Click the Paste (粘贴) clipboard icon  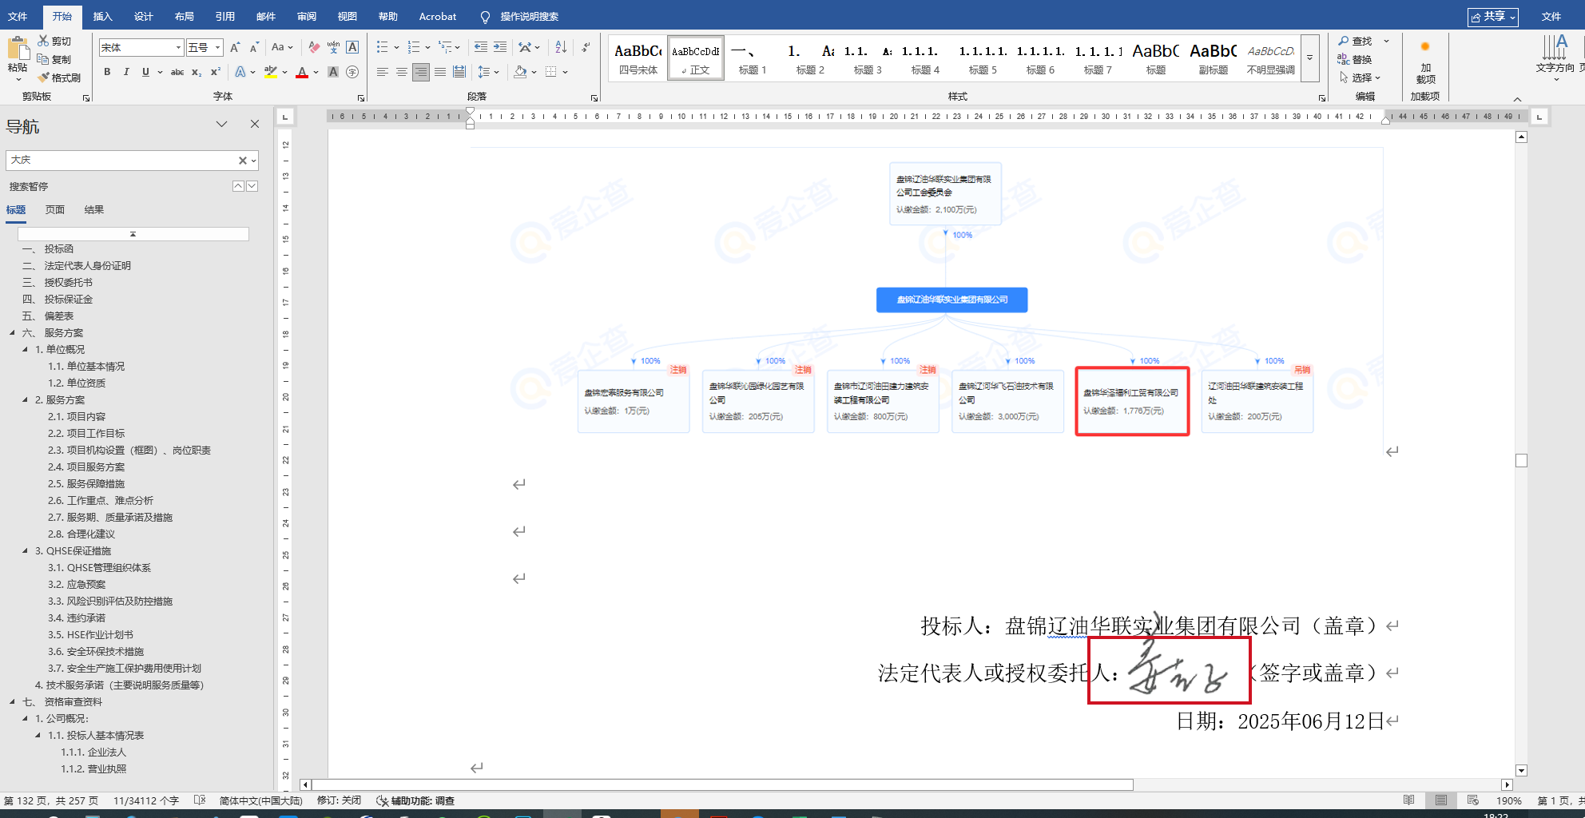(18, 50)
